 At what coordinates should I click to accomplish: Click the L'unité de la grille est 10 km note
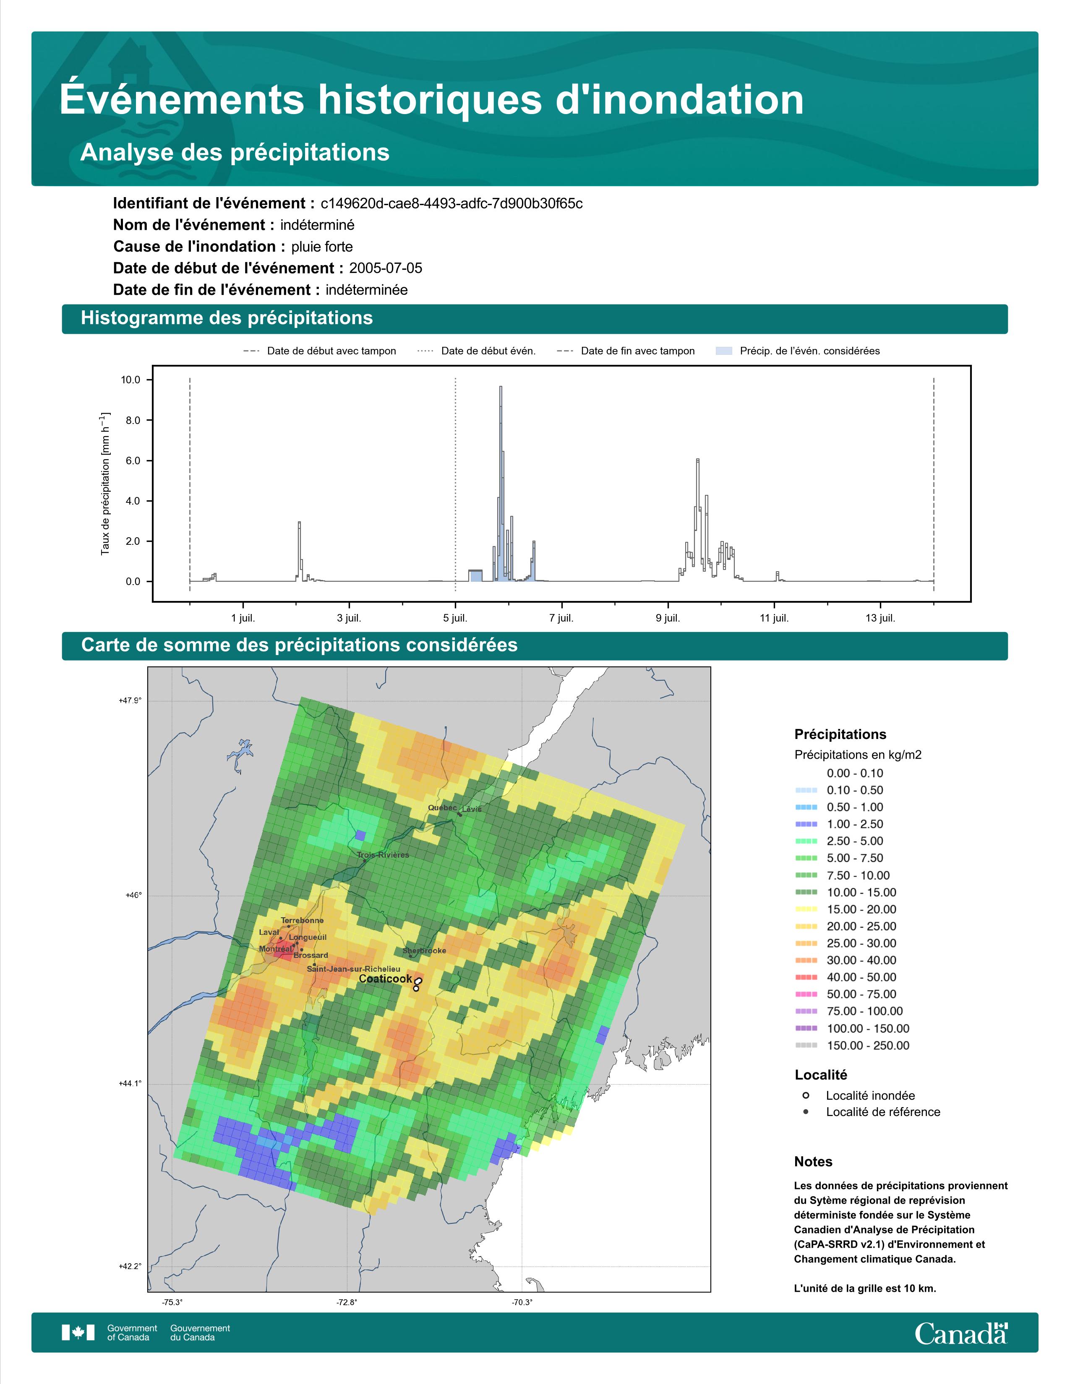pos(865,1288)
